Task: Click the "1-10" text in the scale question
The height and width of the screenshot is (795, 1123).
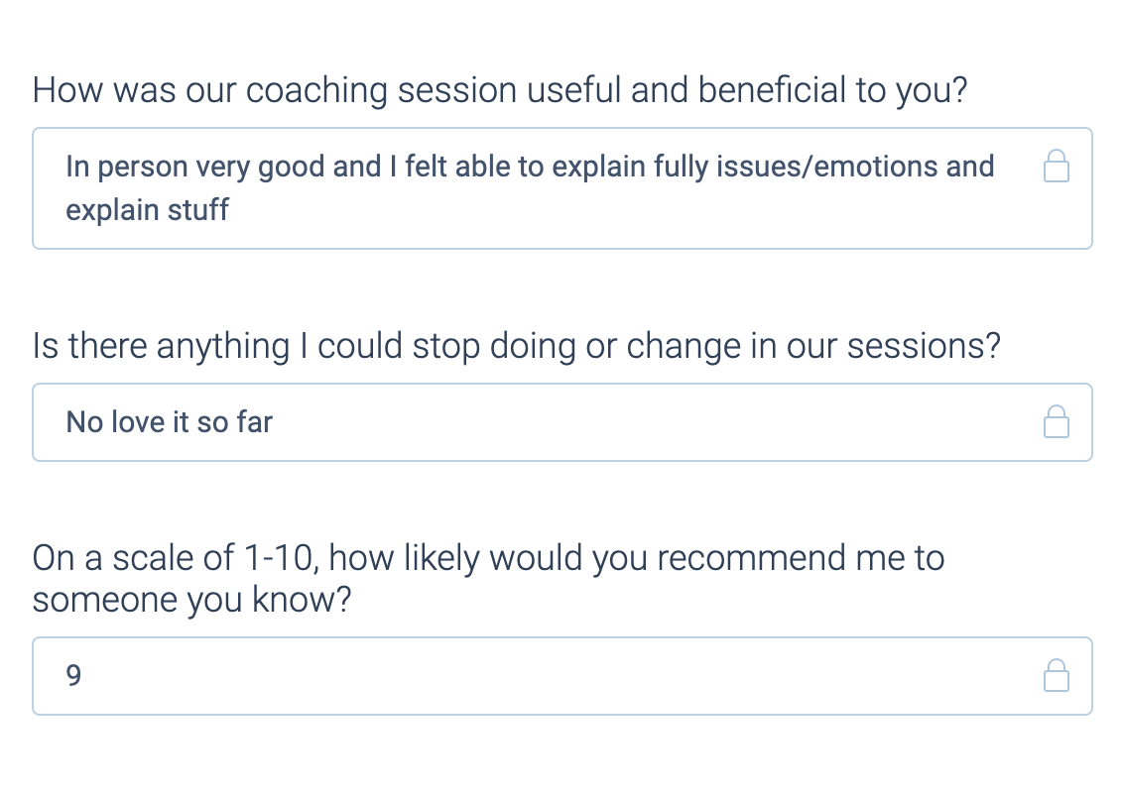Action: (x=280, y=558)
